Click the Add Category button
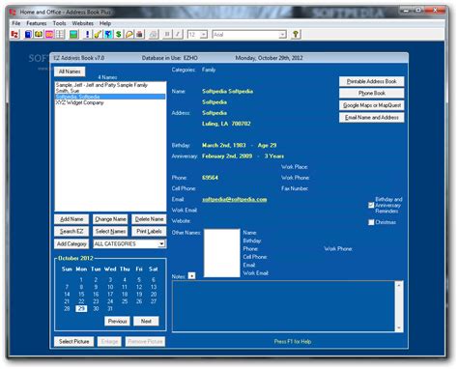458x369 pixels. pyautogui.click(x=72, y=243)
